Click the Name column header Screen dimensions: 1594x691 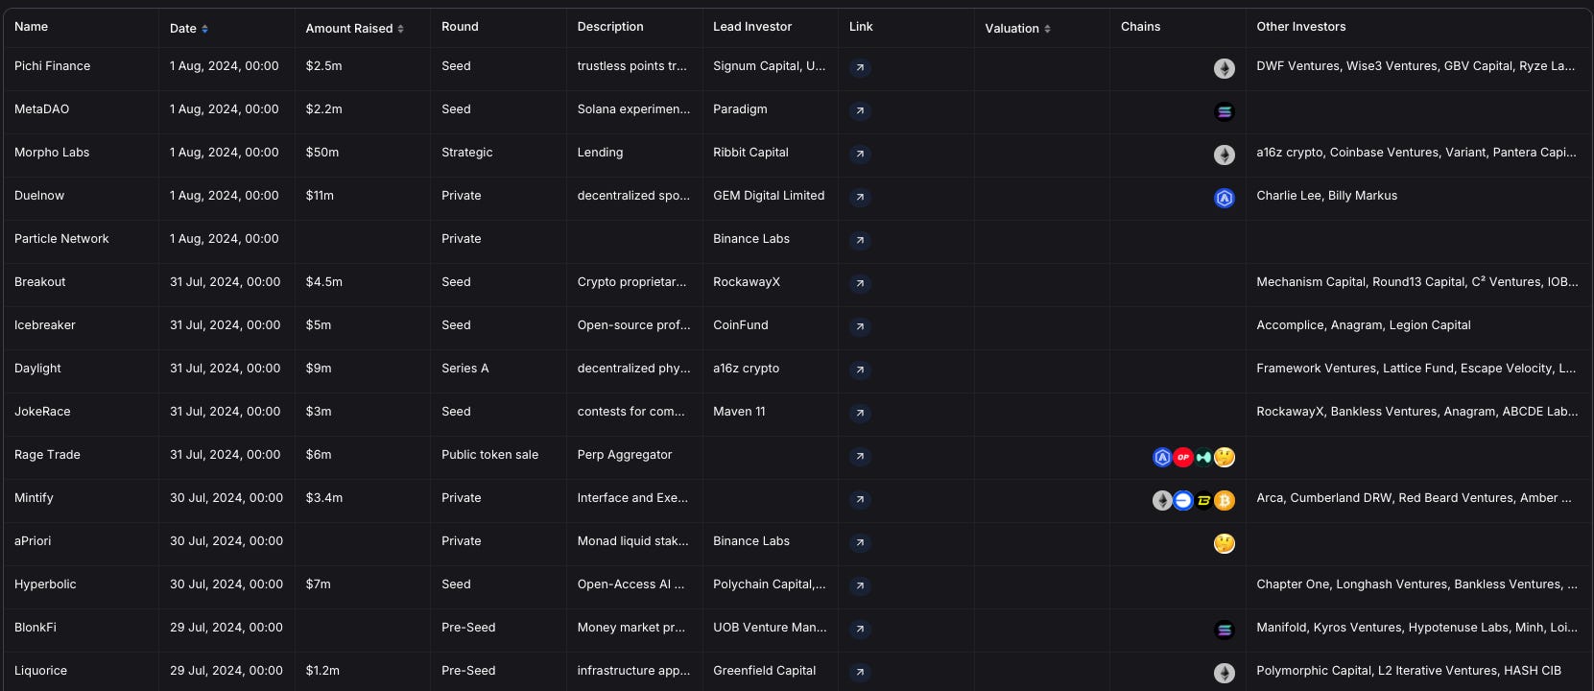[32, 27]
